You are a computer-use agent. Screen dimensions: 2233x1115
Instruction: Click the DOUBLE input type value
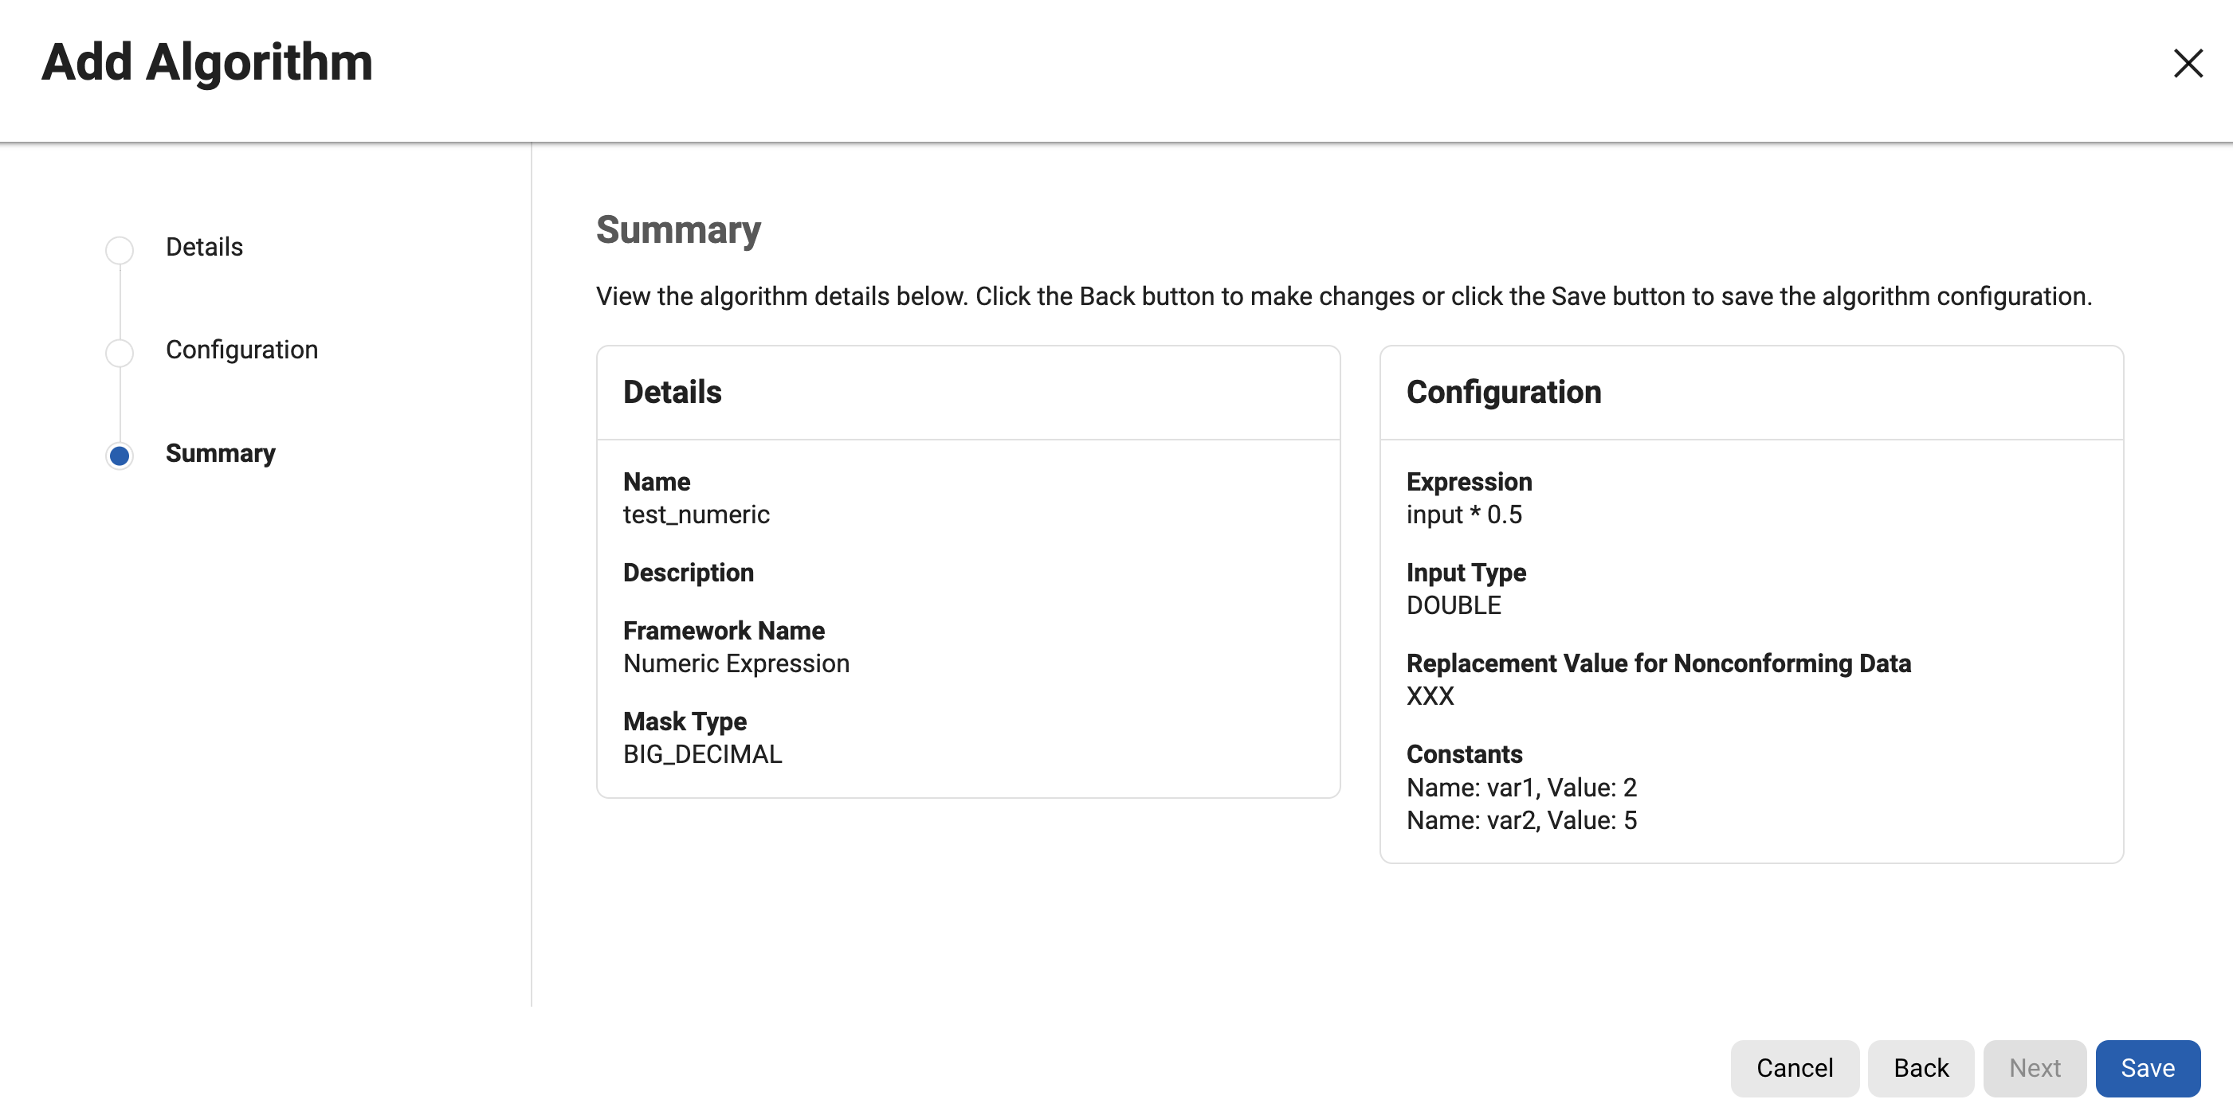[1453, 605]
